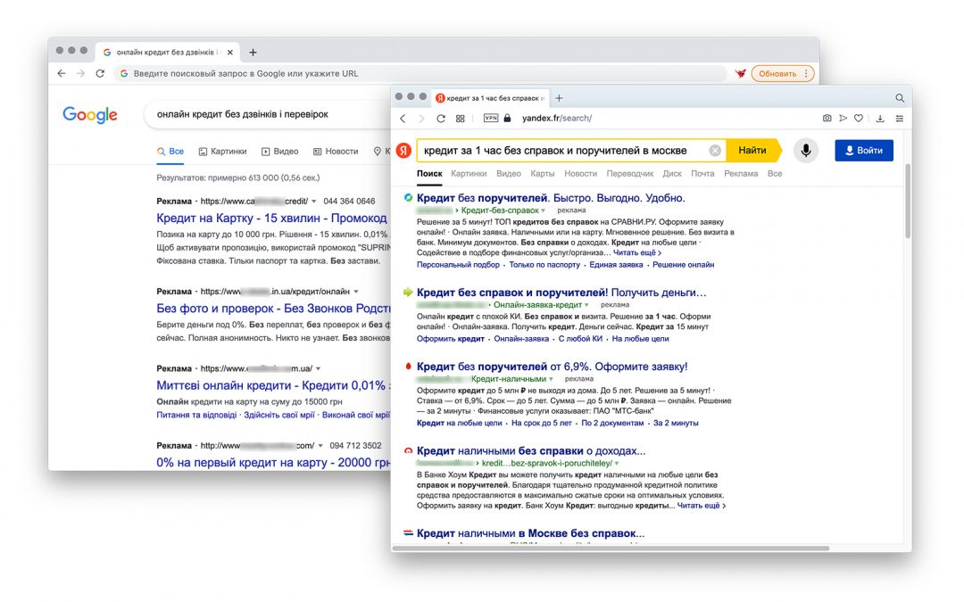Open easy setup menu icon in Opera
Viewport: 964px width, 602px height.
tap(900, 119)
